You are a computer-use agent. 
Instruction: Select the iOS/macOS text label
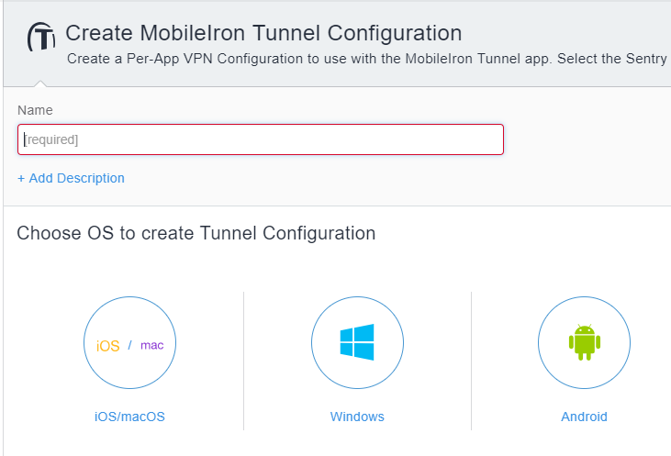[x=129, y=417]
